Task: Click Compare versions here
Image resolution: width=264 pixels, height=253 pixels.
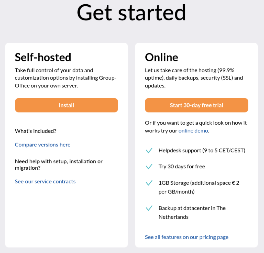Action: click(x=42, y=145)
